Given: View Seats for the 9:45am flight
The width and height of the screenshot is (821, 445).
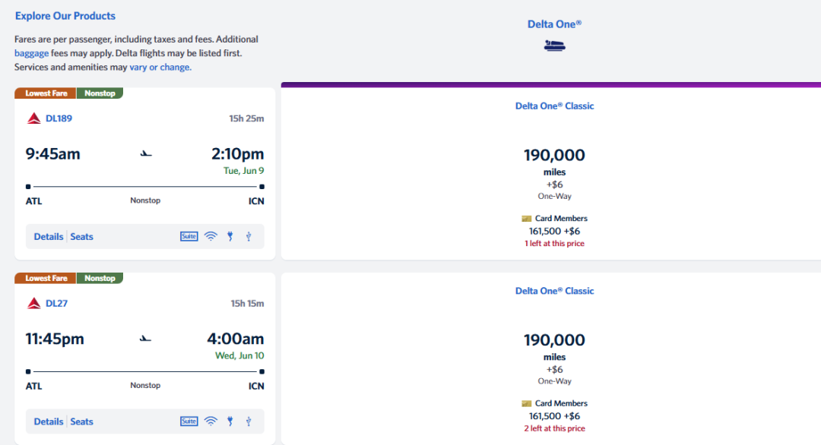Looking at the screenshot, I should click(82, 236).
